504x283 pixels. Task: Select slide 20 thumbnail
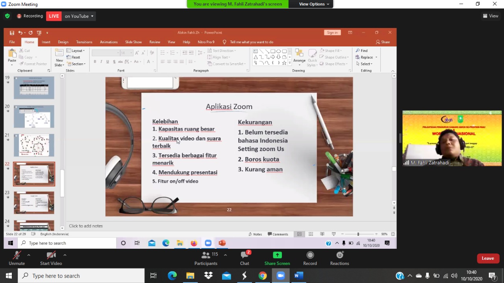(x=34, y=117)
